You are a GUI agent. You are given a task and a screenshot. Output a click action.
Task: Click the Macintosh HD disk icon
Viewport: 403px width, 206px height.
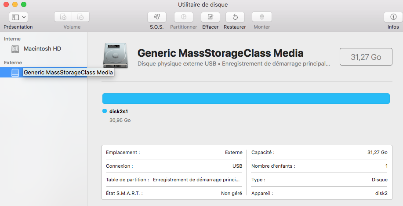[x=16, y=48]
